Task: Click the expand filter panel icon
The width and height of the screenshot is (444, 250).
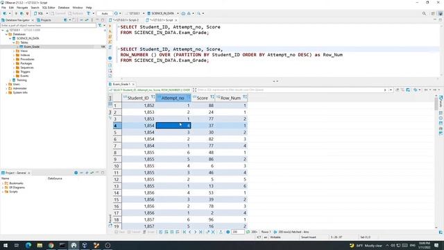Action: click(194, 90)
